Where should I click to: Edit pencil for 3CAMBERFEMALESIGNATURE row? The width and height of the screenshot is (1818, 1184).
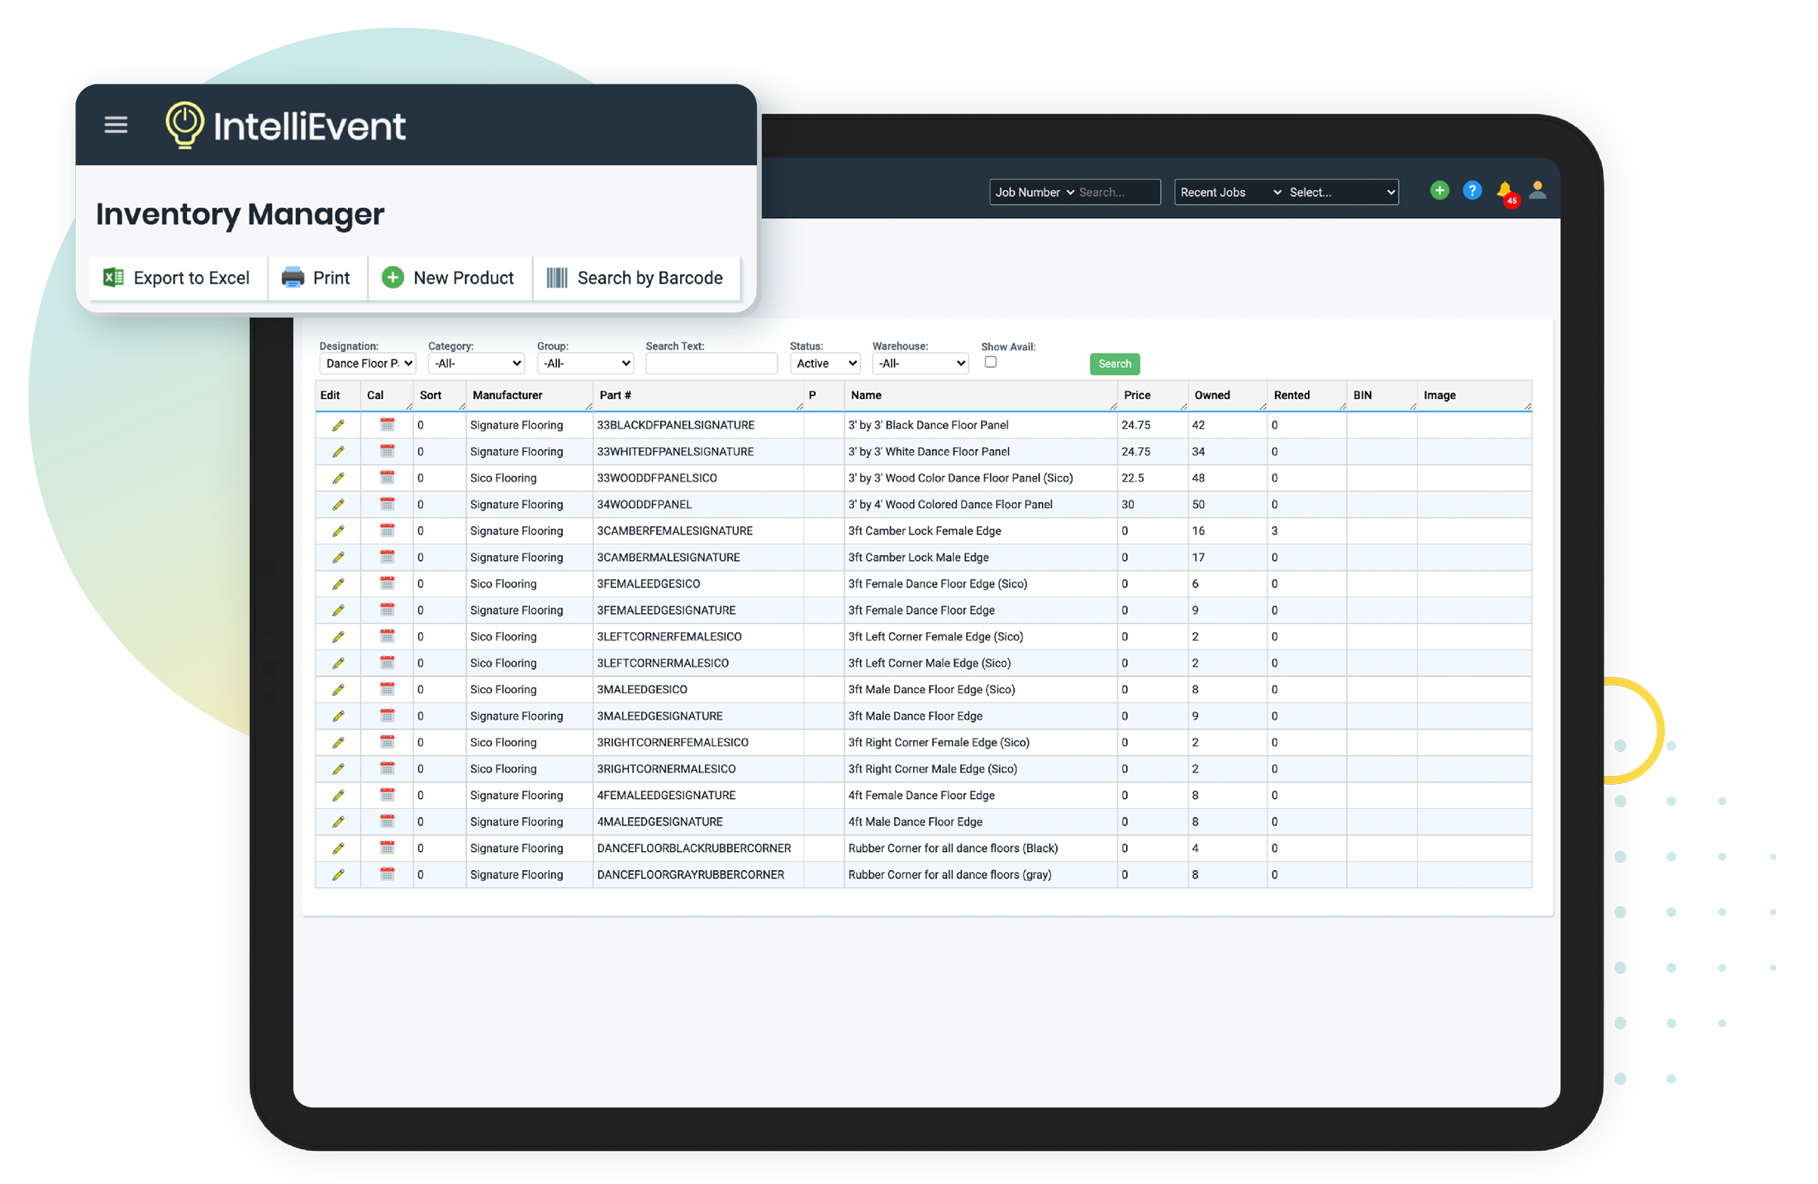point(338,530)
